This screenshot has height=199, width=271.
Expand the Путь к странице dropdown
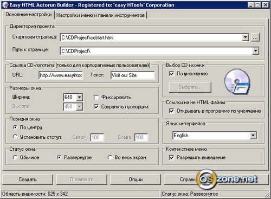(255, 51)
